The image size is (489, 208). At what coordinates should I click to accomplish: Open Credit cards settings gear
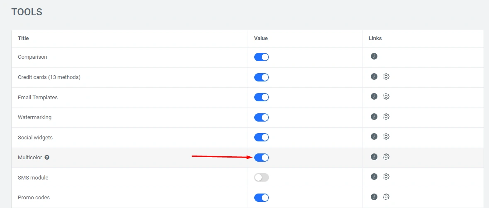point(386,77)
